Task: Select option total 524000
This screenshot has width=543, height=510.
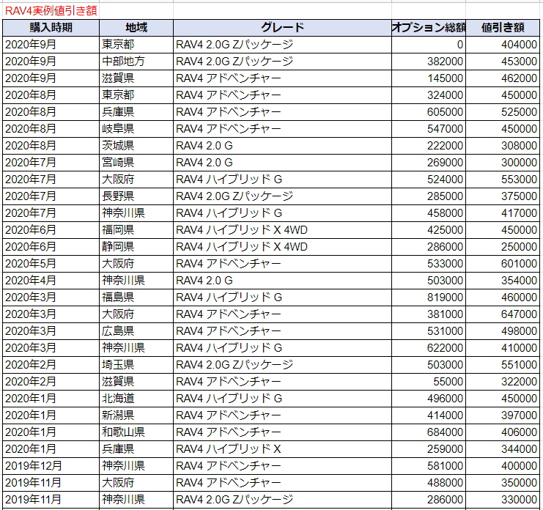Action: coord(429,180)
